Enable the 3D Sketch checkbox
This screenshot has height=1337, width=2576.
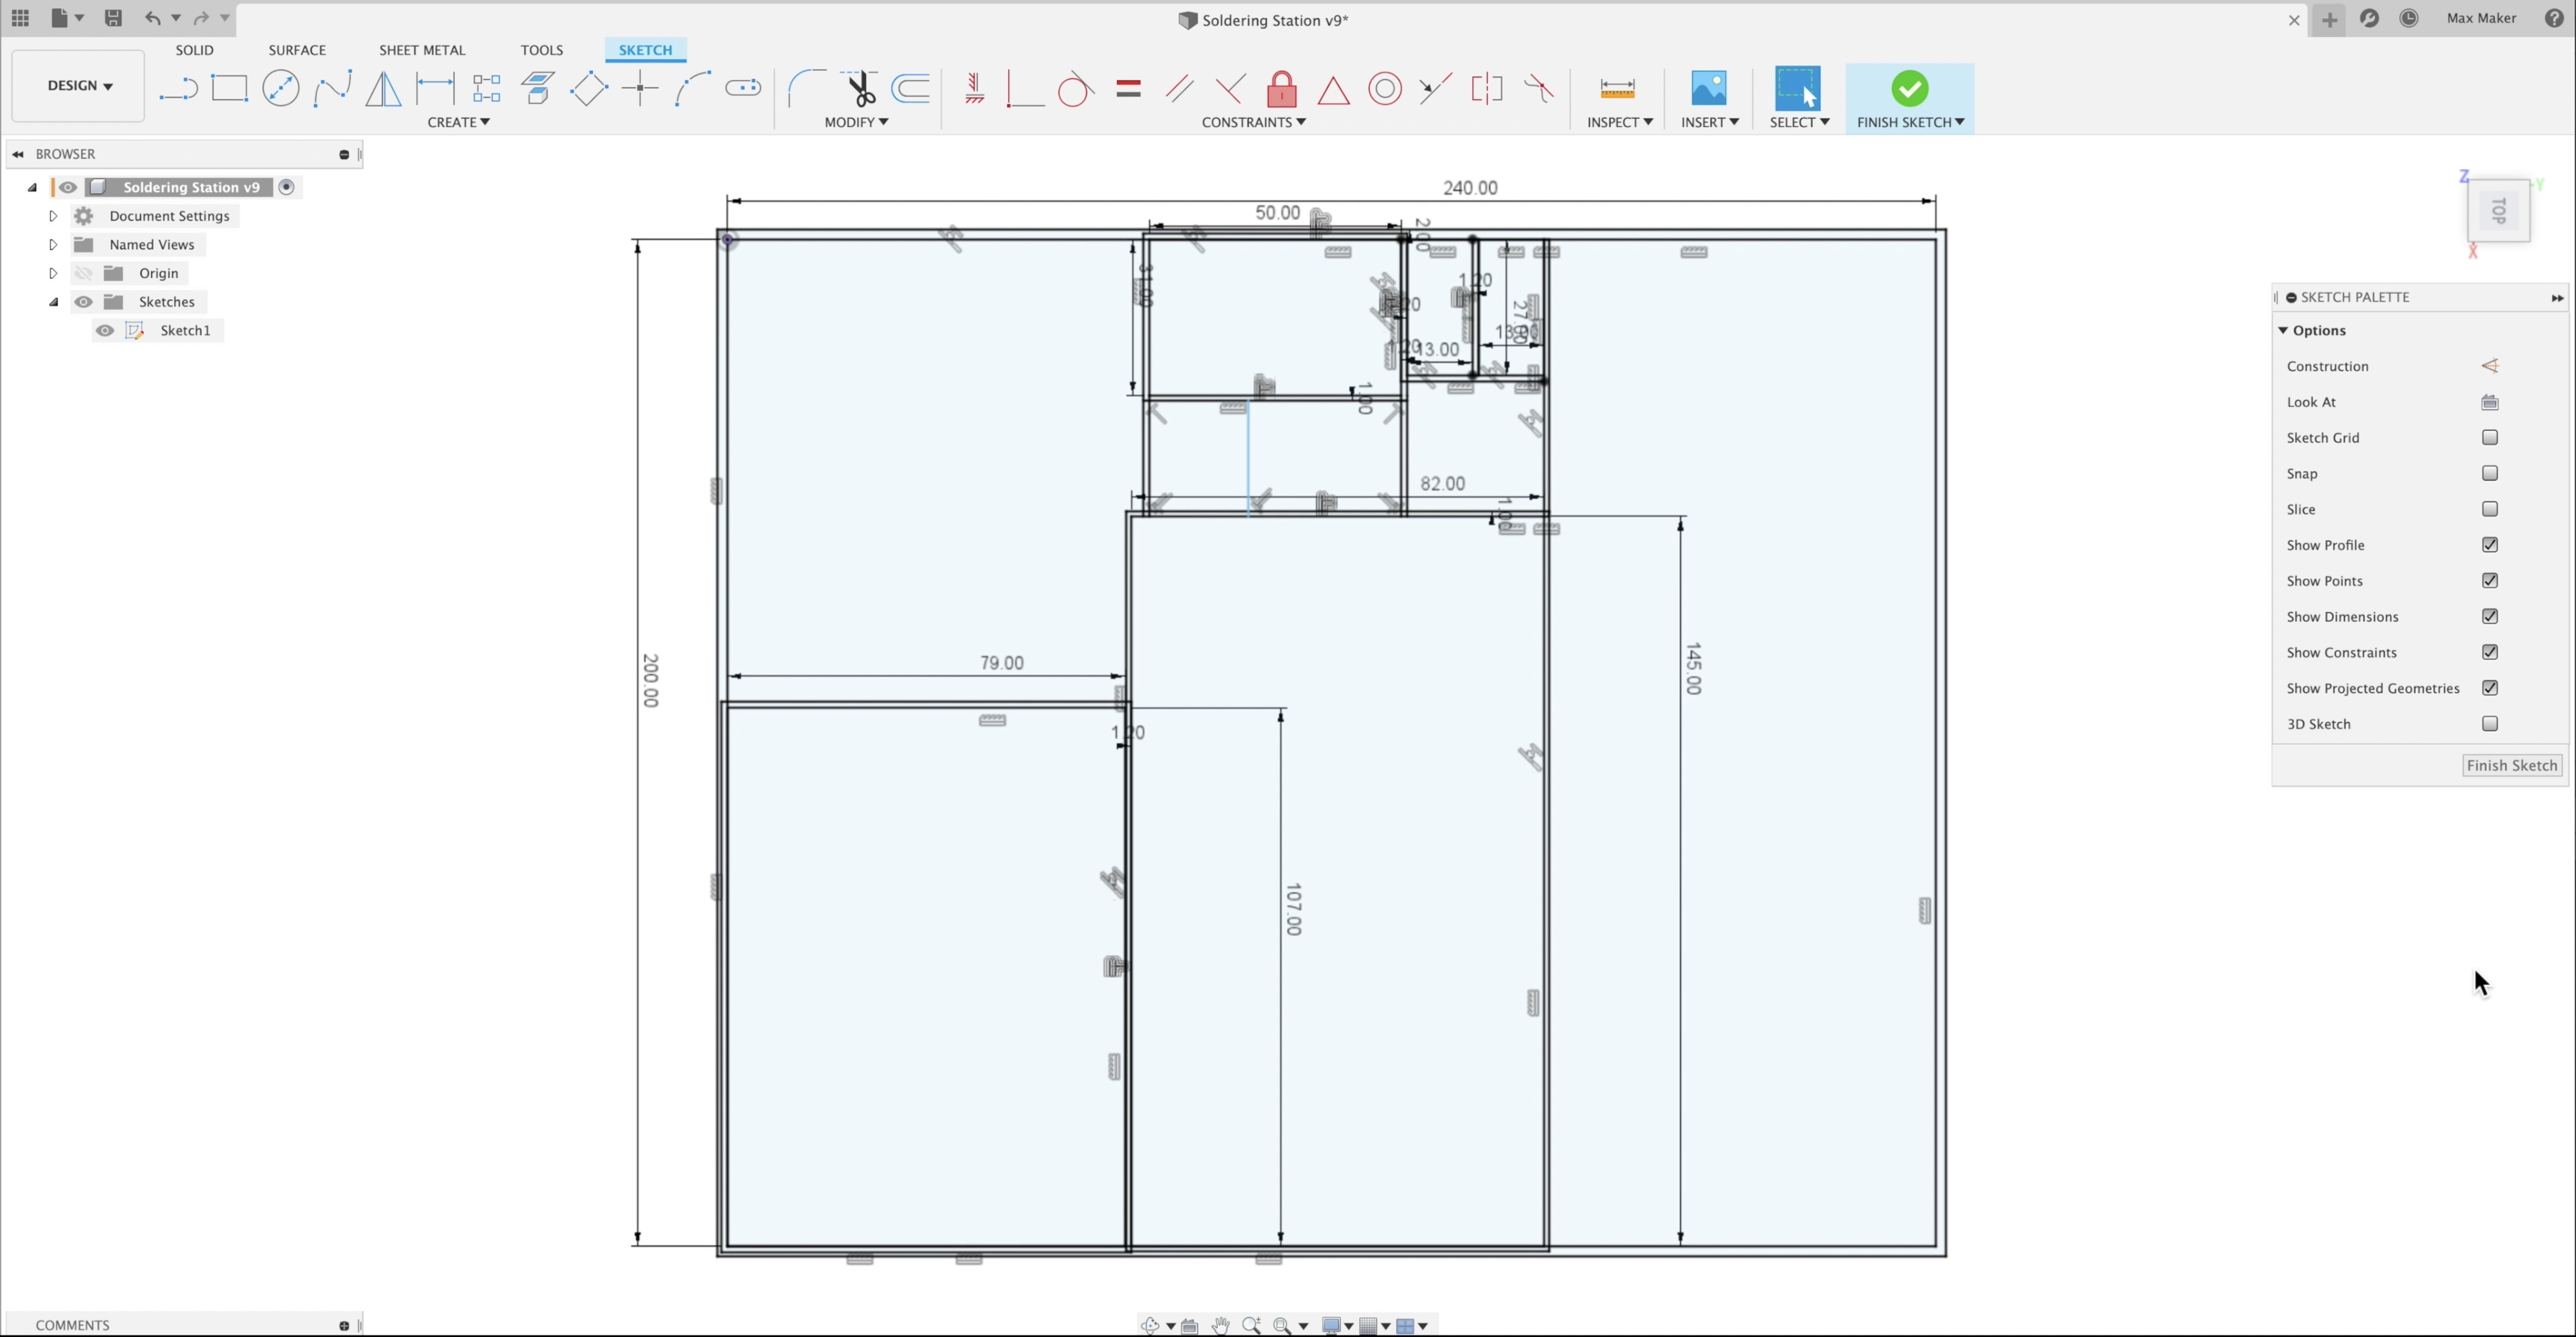(2490, 724)
